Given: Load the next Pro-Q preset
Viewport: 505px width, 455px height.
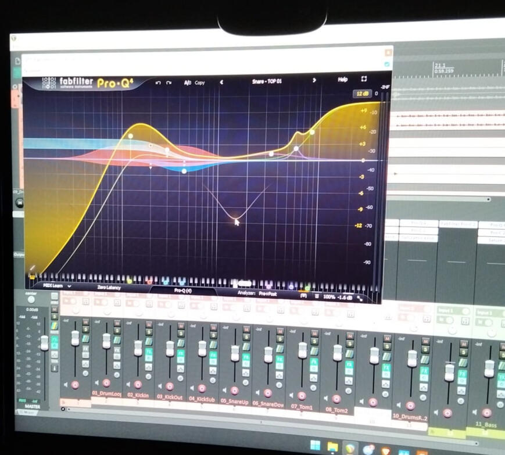Looking at the screenshot, I should (x=314, y=80).
